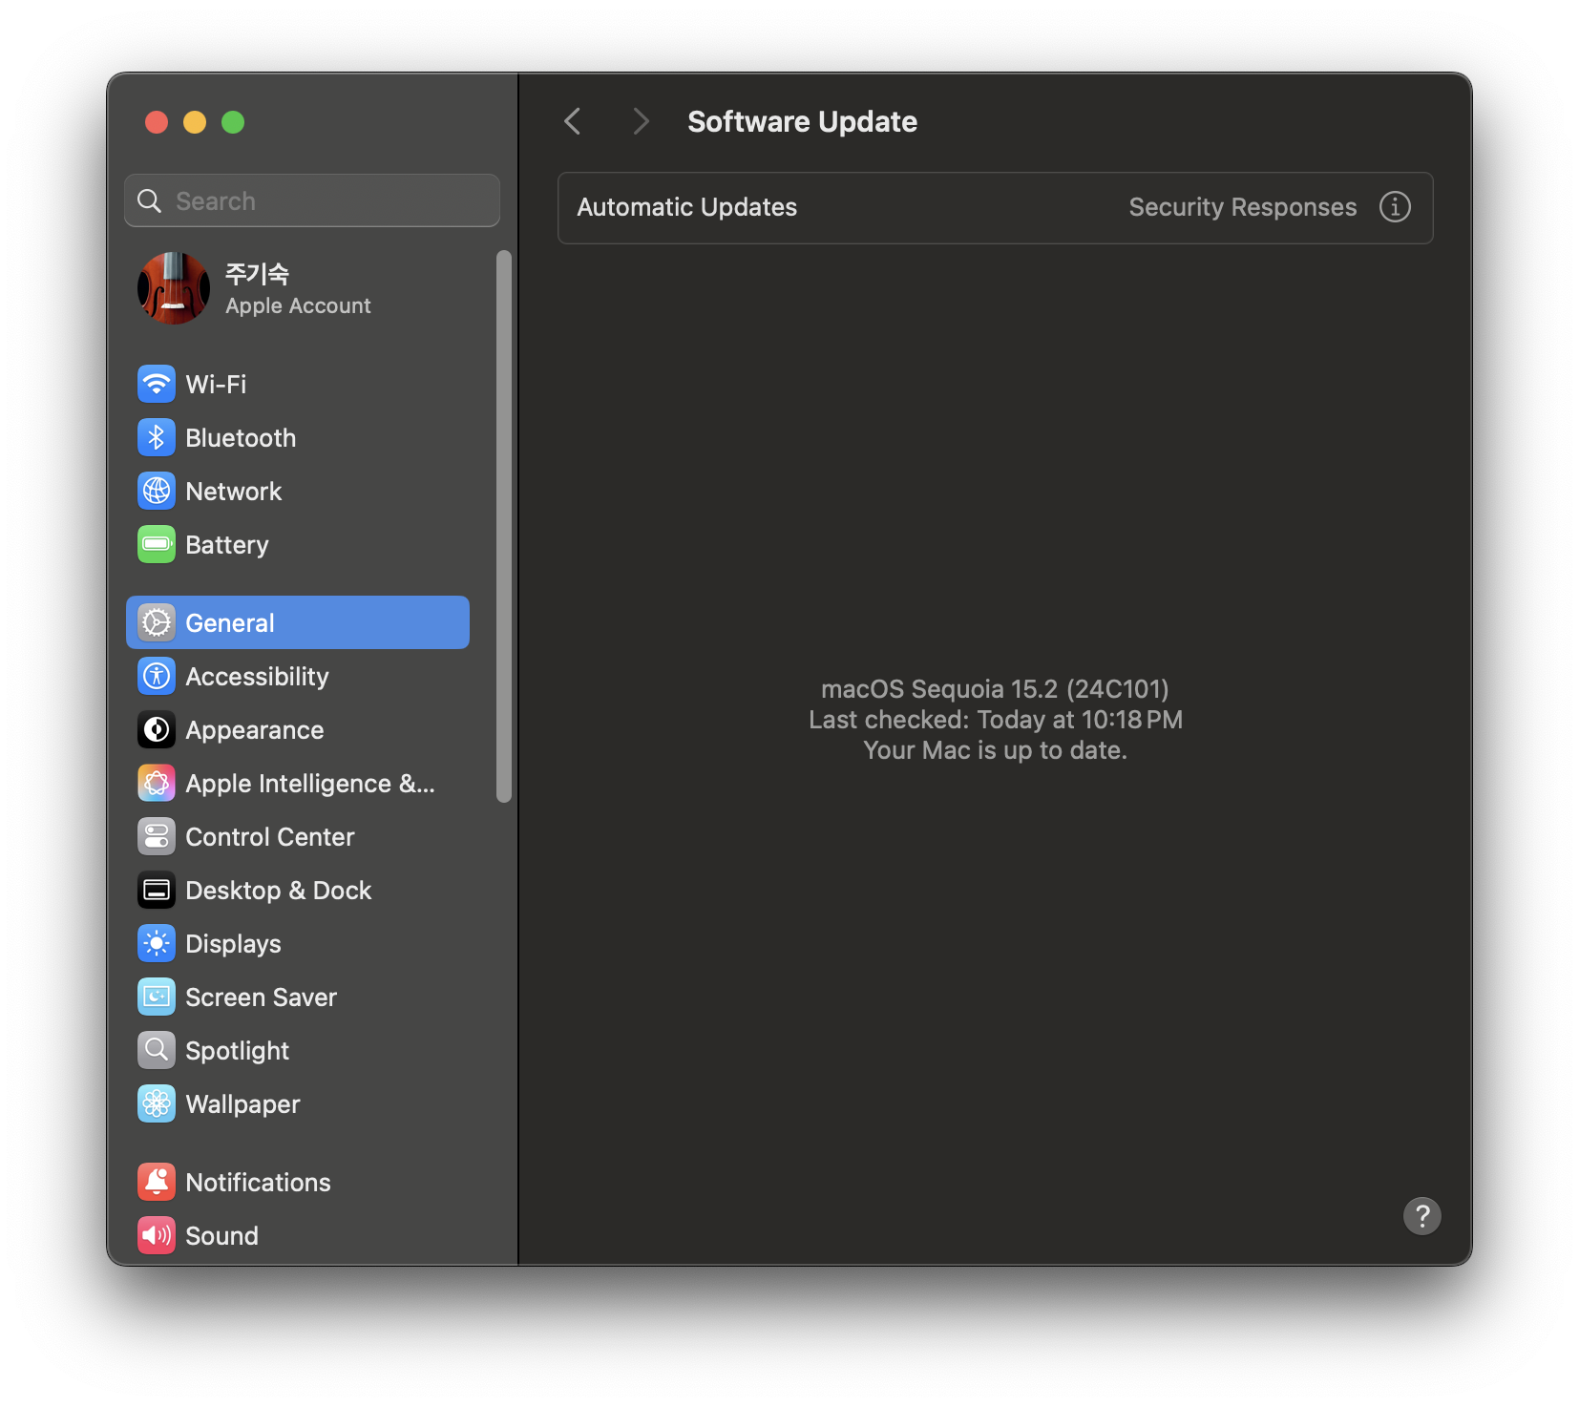
Task: Select Accessibility label in sidebar
Action: point(258,677)
